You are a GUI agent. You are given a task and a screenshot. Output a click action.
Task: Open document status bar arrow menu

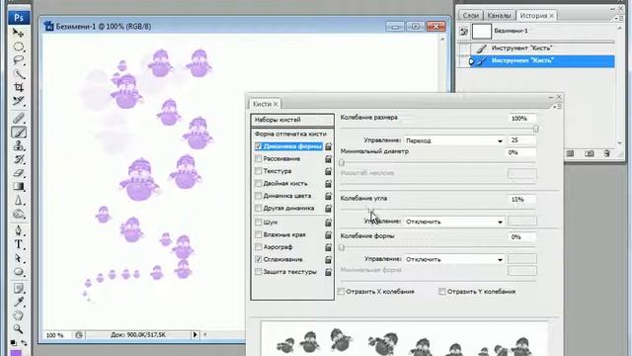pyautogui.click(x=196, y=334)
